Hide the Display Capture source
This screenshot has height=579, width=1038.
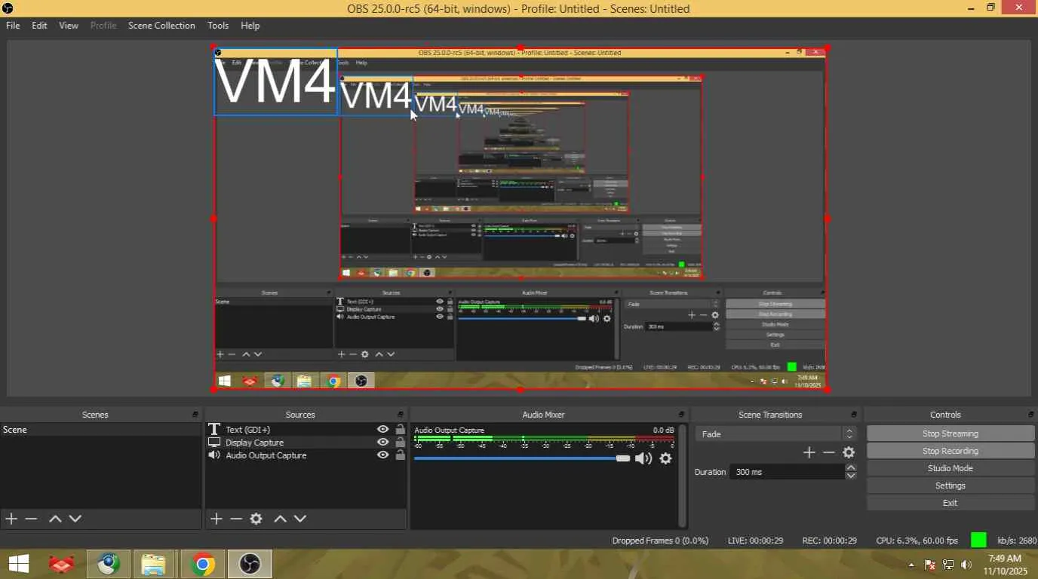click(x=383, y=443)
